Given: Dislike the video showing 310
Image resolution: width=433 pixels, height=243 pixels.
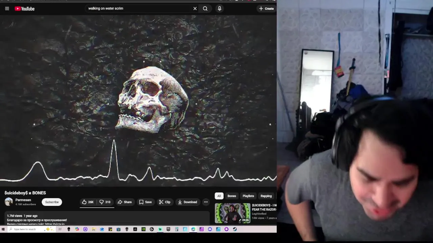Looking at the screenshot, I should [105, 202].
